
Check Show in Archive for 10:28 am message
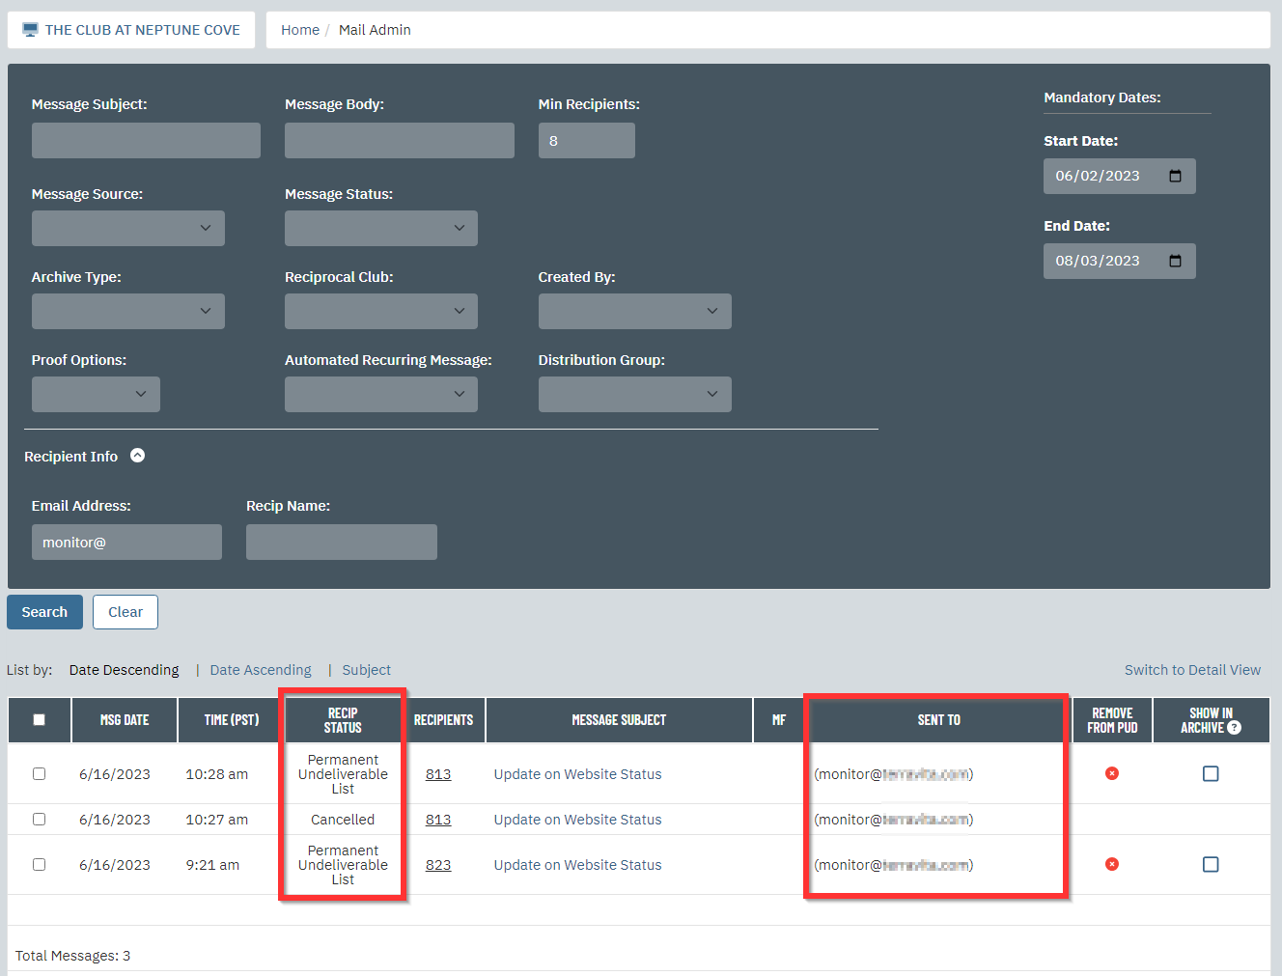1211,773
